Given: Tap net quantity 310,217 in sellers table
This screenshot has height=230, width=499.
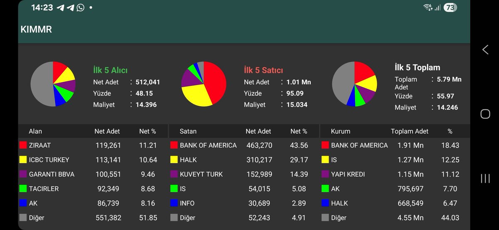Looking at the screenshot, I should (258, 160).
